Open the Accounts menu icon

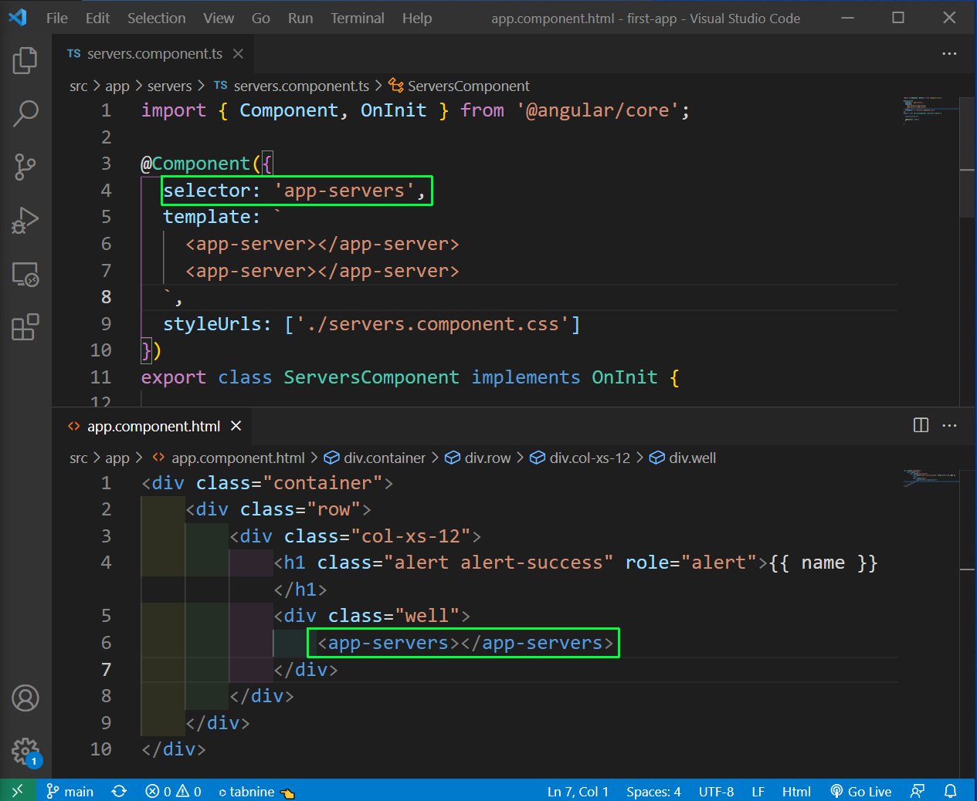pyautogui.click(x=25, y=698)
